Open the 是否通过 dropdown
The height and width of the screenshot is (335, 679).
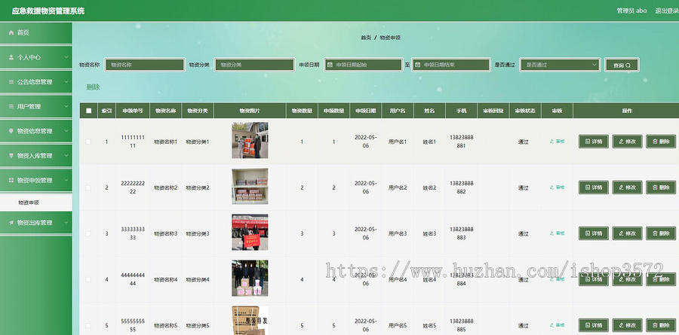point(560,65)
